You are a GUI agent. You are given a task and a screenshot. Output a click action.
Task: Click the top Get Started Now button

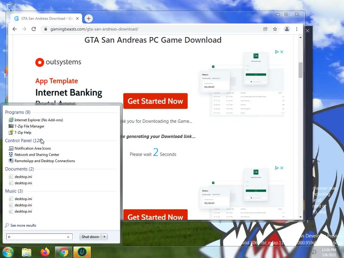pyautogui.click(x=155, y=101)
